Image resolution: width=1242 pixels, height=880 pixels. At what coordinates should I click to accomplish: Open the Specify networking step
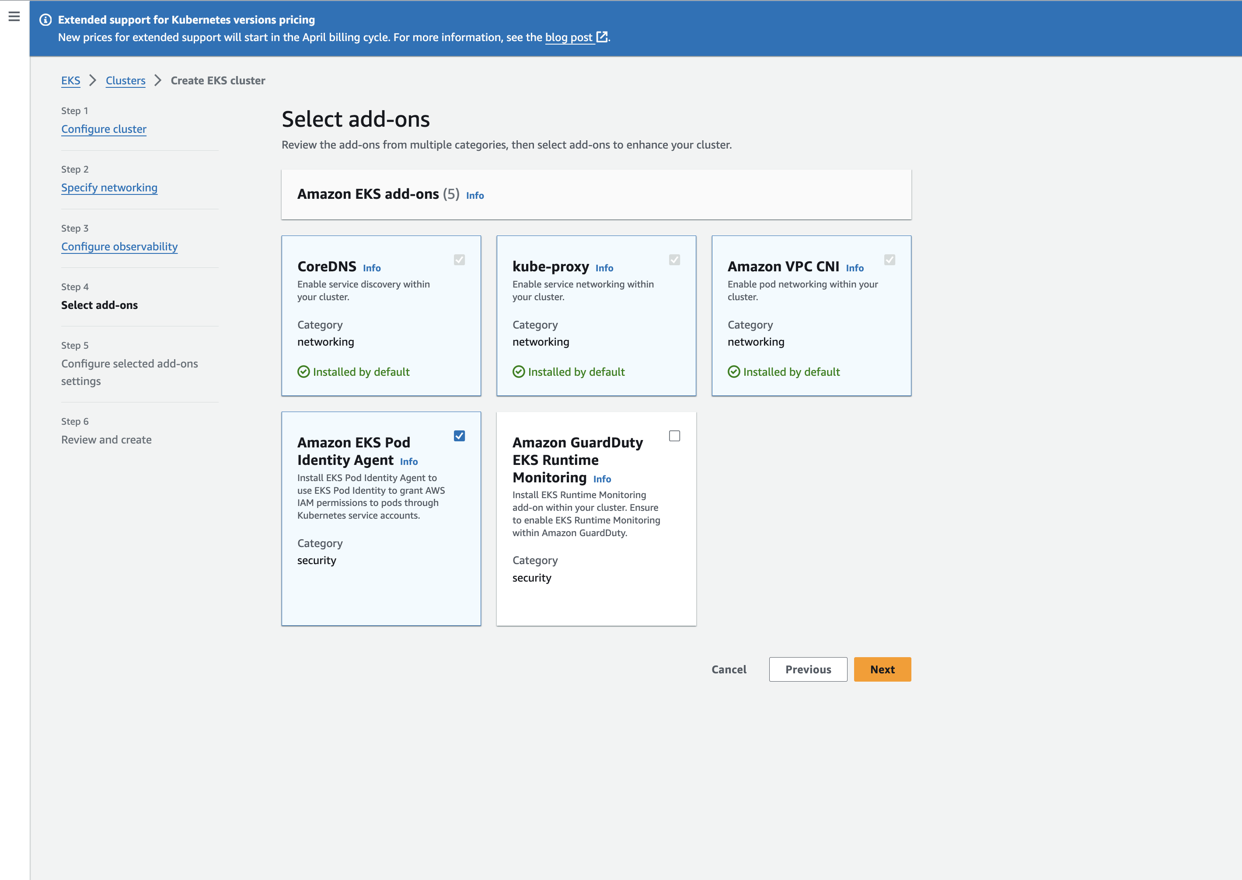pyautogui.click(x=109, y=187)
